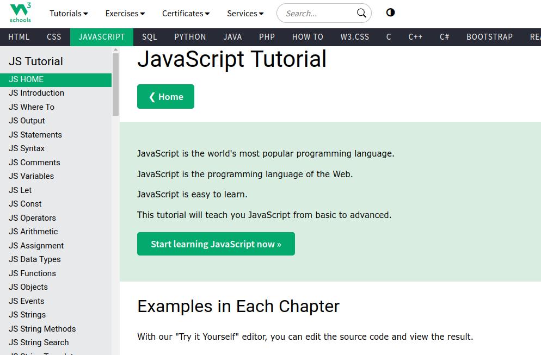Switch to the C++ navbar tab
This screenshot has width=541, height=355.
(x=415, y=37)
